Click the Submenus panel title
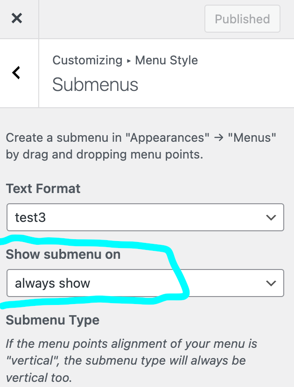 click(x=95, y=85)
